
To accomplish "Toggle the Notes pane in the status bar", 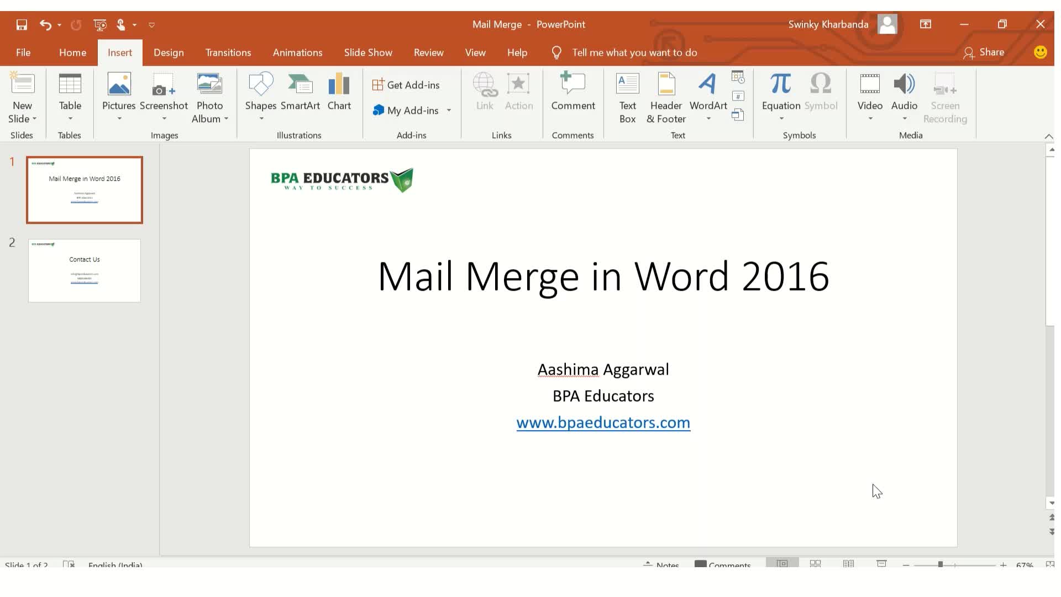I will coord(661,564).
